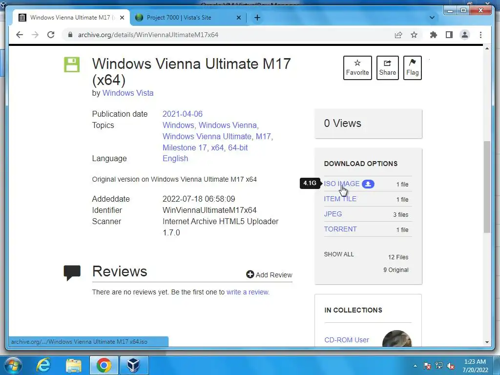Open the CD-ROM User collection link
Screen dimensions: 500x375
(x=347, y=340)
